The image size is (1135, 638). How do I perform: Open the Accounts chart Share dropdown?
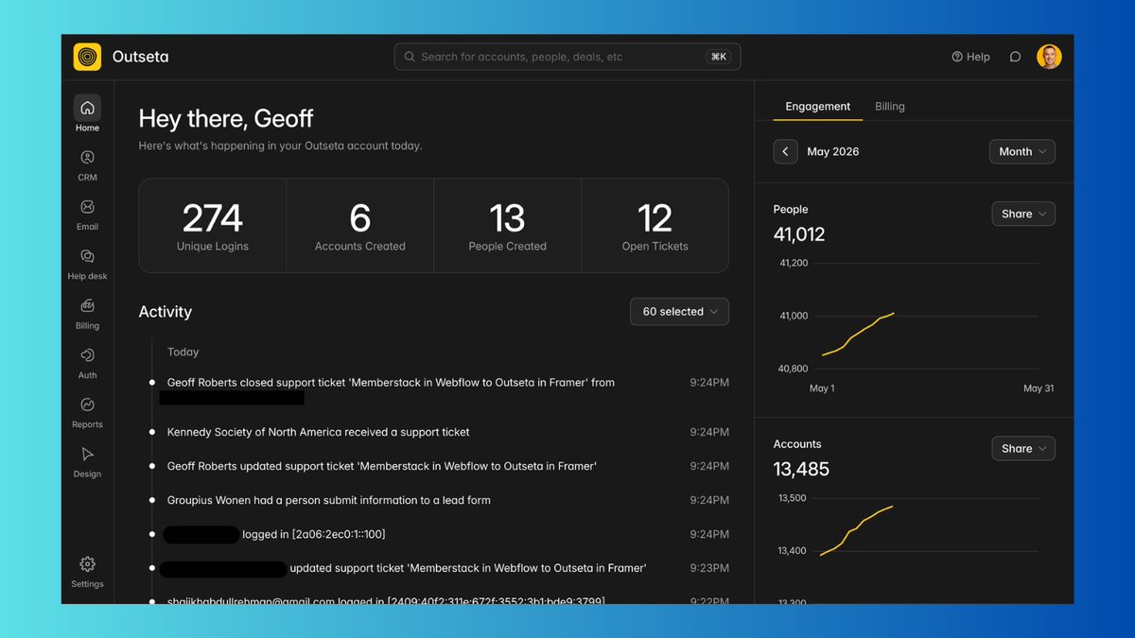click(1023, 448)
